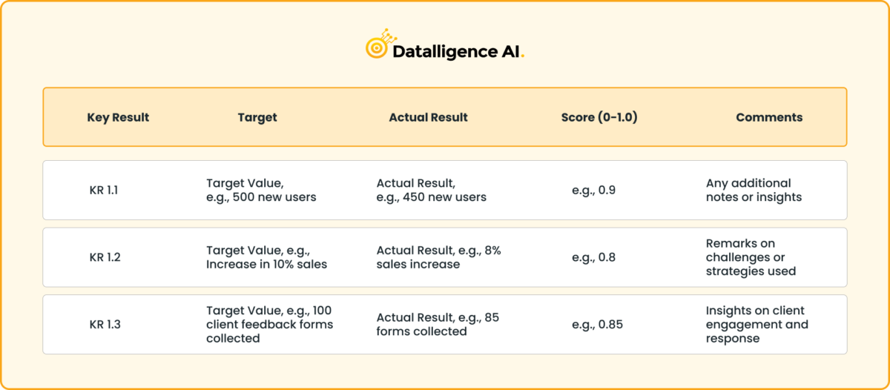This screenshot has height=390, width=890.
Task: Select the Target column header
Action: click(x=257, y=117)
